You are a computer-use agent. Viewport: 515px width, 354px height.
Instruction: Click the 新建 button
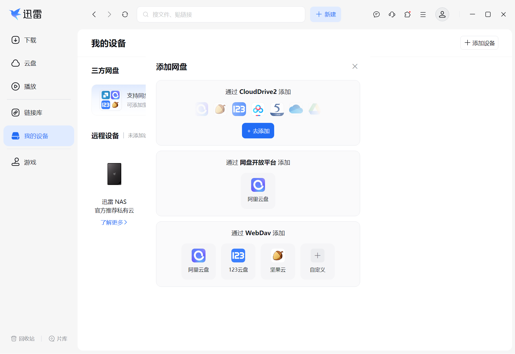(x=326, y=14)
